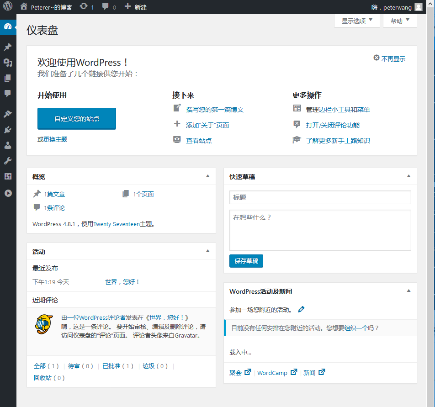Open 添加"关于"页面 link
435x407 pixels.
[x=207, y=125]
